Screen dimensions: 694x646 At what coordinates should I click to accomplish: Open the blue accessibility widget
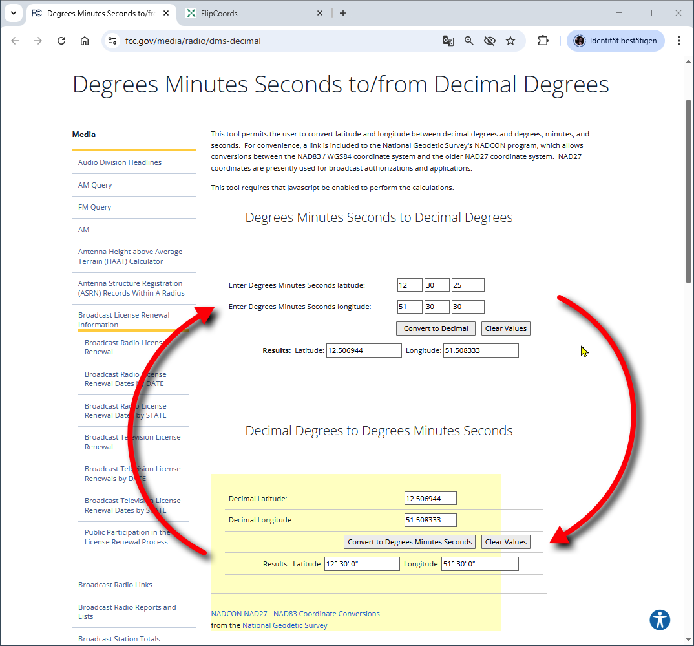[x=660, y=619]
